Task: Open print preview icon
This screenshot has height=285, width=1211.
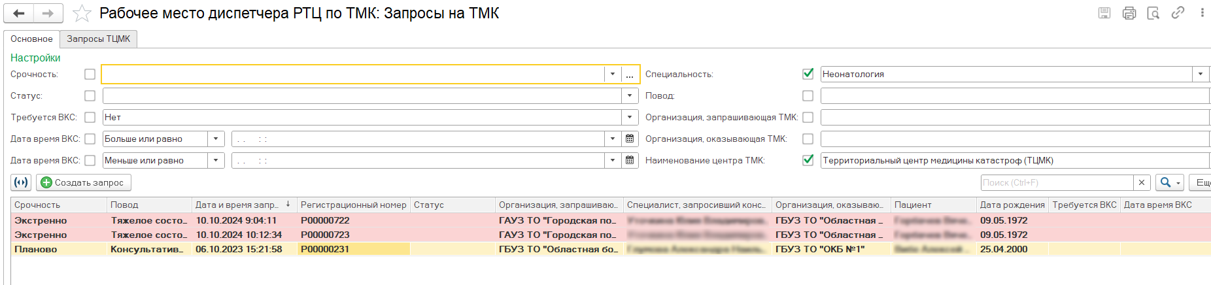Action: coord(1153,13)
